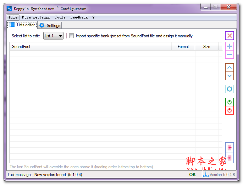The width and height of the screenshot is (243, 185).
Task: Click 'New version found. (5.1.0.4)' message
Action: click(x=58, y=175)
